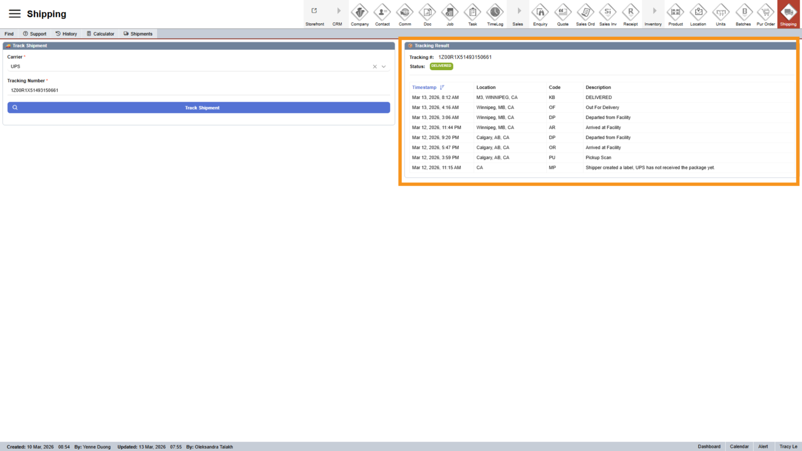Clear the selected UPS carrier
Viewport: 802px width, 451px height.
375,67
